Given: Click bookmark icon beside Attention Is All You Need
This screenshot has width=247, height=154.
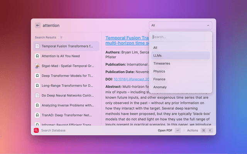Looking at the screenshot, I should [37, 56].
